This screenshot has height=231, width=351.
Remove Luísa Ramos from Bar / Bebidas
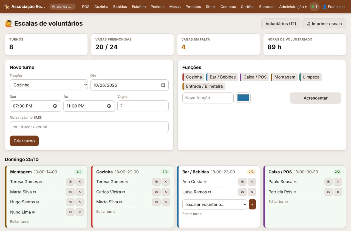(x=252, y=192)
